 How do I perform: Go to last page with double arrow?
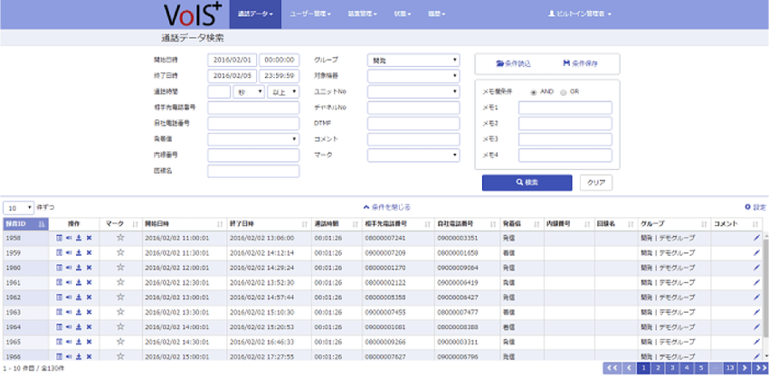tap(761, 368)
